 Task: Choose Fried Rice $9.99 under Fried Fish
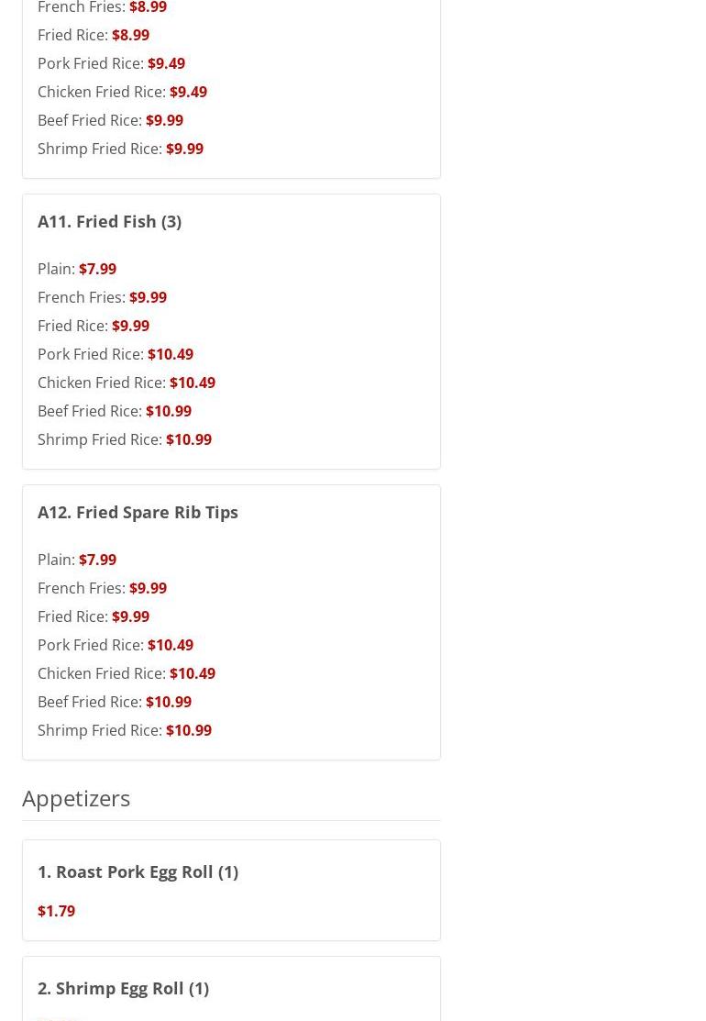tap(94, 326)
